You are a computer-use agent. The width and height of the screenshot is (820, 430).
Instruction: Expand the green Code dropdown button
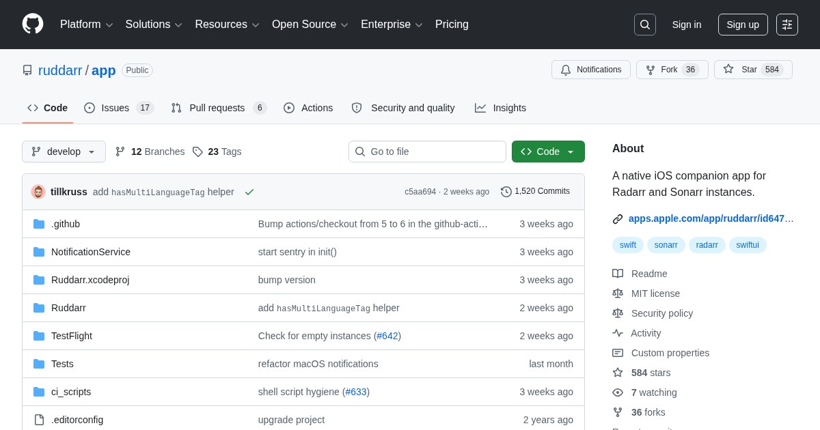(548, 152)
